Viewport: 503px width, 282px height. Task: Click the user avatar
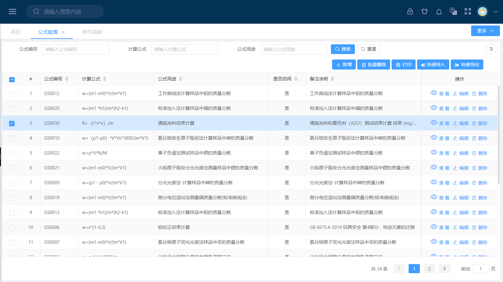point(482,12)
